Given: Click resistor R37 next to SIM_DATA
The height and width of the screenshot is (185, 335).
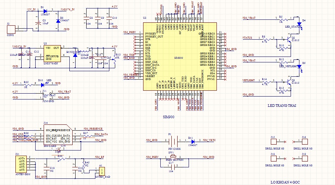Looking at the screenshot, I should pyautogui.click(x=87, y=136).
